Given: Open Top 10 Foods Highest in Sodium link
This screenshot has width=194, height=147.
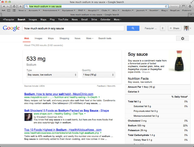Looking at the screenshot, I should pos(63,130).
